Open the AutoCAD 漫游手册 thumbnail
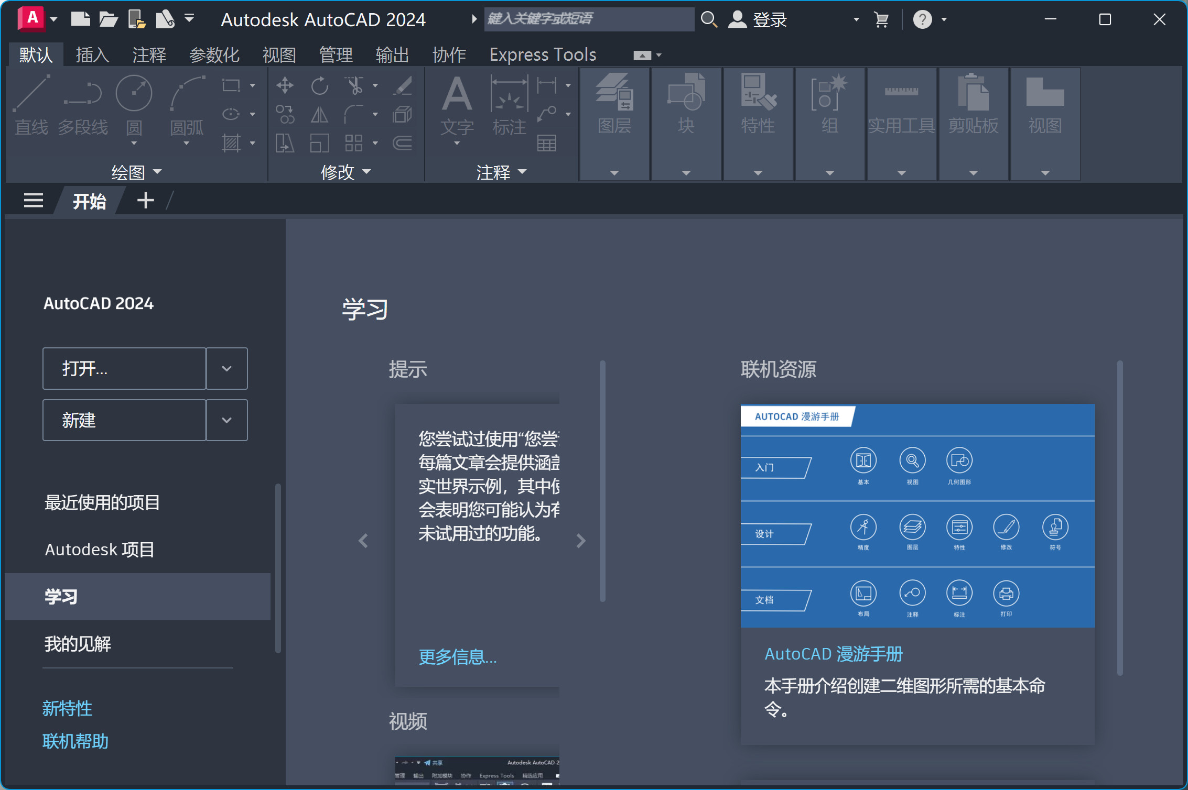The width and height of the screenshot is (1188, 790). 917,515
